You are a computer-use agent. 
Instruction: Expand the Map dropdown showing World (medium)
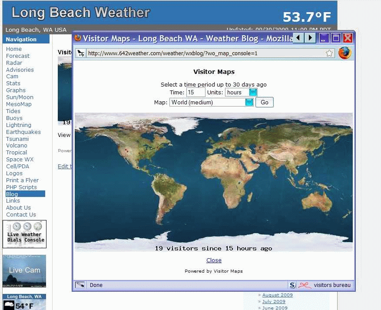pyautogui.click(x=212, y=102)
